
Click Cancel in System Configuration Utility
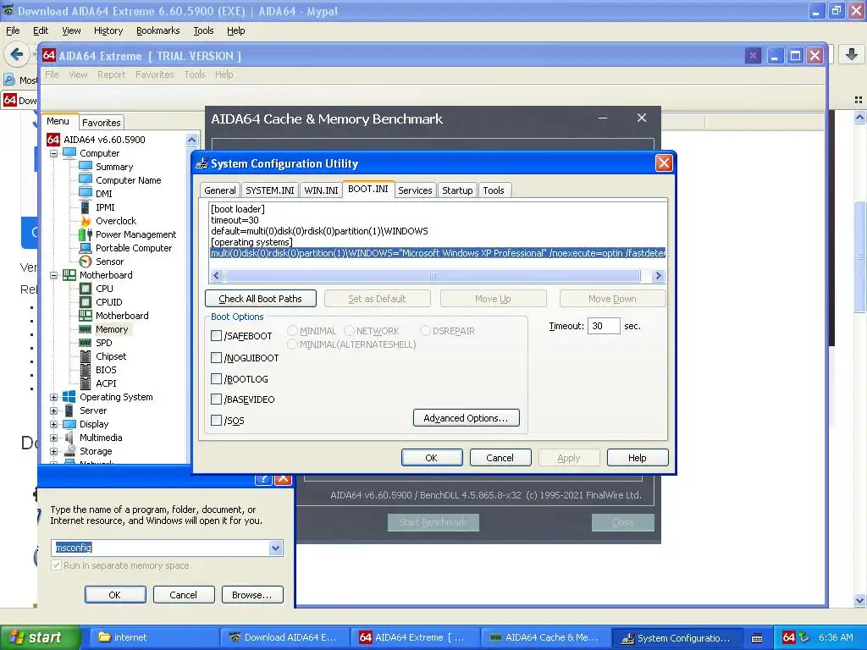(500, 458)
